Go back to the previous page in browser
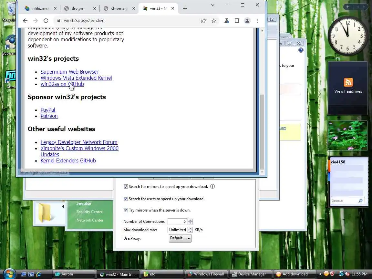The height and width of the screenshot is (279, 372). pos(25,21)
